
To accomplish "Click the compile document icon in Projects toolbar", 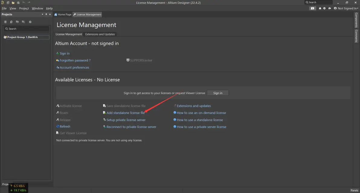I will pos(11,22).
